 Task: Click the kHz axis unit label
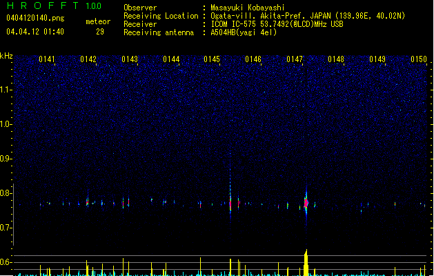pos(6,56)
